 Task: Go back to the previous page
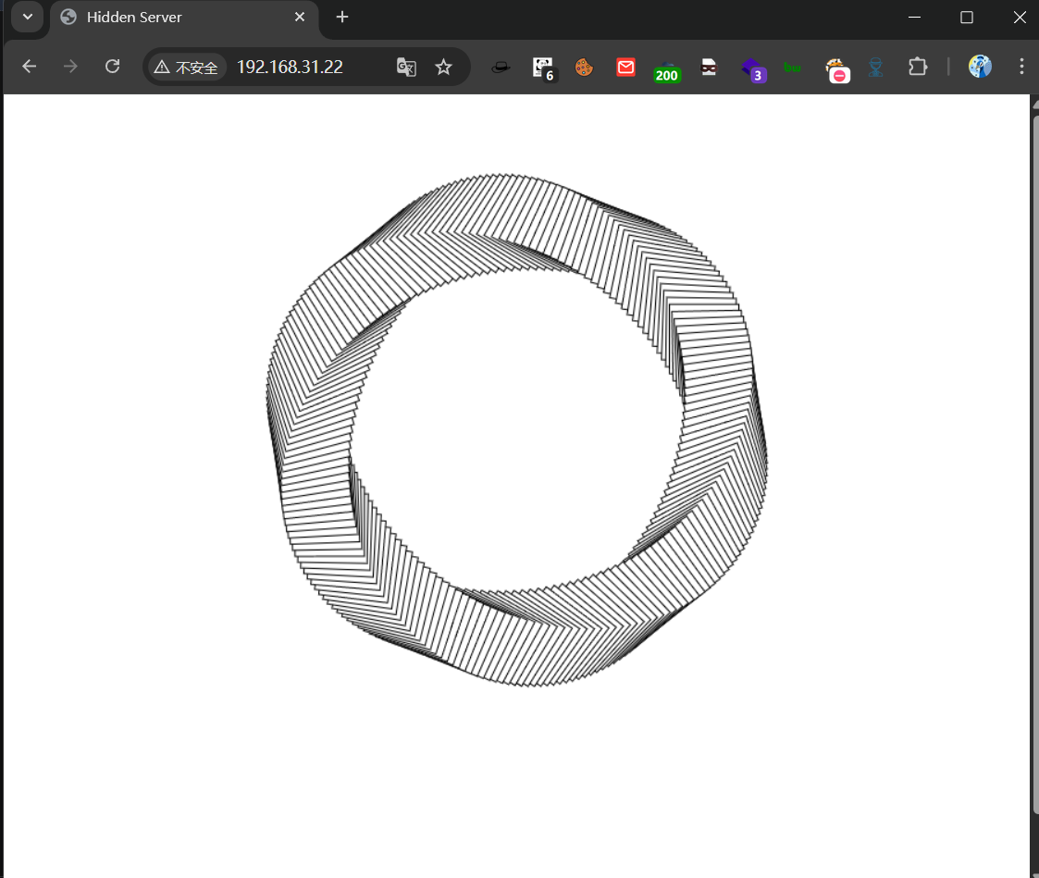(30, 67)
